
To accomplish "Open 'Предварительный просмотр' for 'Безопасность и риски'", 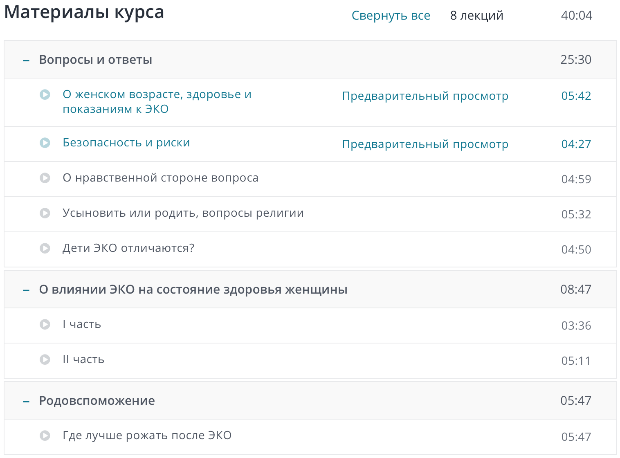I will click(x=425, y=144).
